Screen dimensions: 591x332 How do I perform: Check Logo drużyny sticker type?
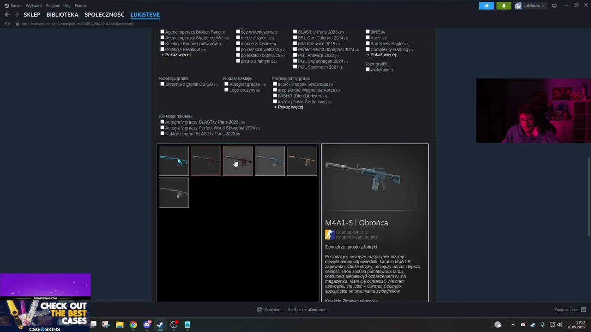pyautogui.click(x=226, y=90)
